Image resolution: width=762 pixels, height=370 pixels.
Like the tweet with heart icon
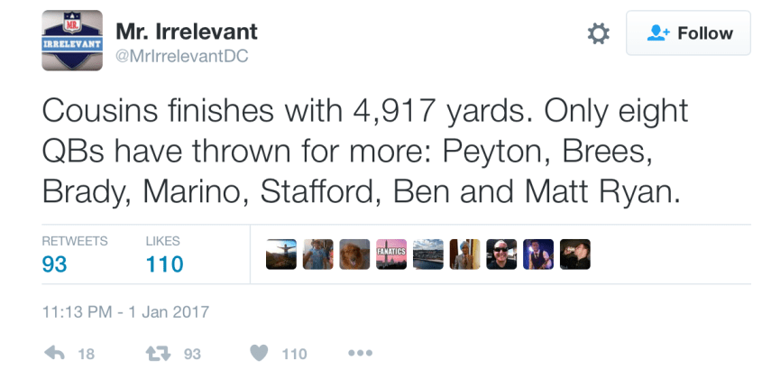pos(256,354)
